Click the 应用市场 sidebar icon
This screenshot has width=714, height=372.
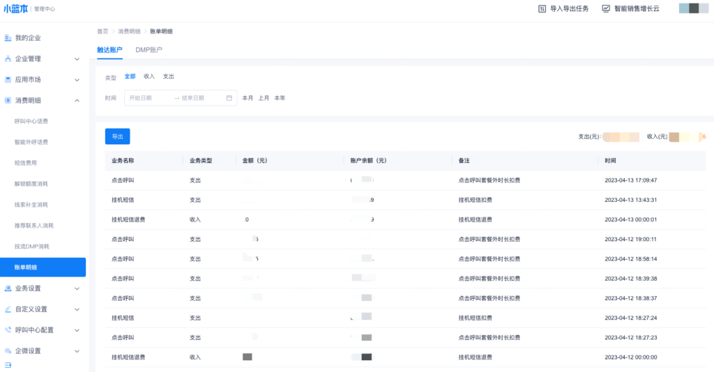click(8, 79)
